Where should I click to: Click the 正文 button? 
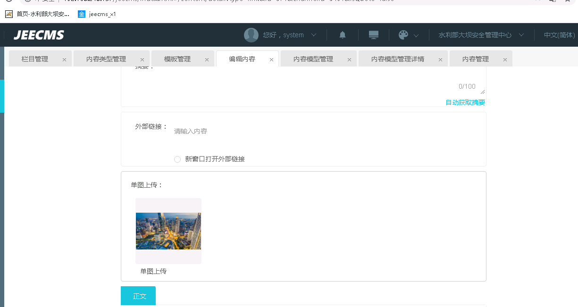click(138, 296)
